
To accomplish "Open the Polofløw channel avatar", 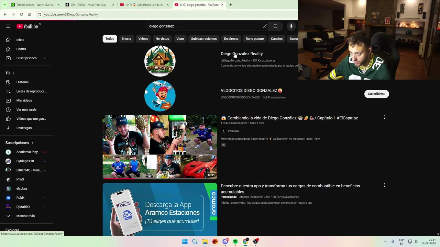I will (223, 131).
